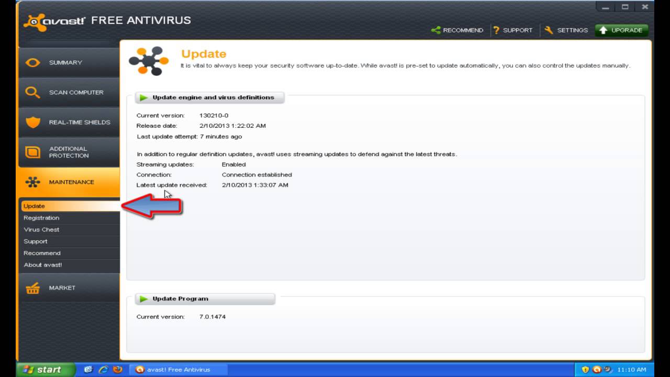Click current version value 130210-0
Screen dimensions: 670x377
pyautogui.click(x=214, y=115)
